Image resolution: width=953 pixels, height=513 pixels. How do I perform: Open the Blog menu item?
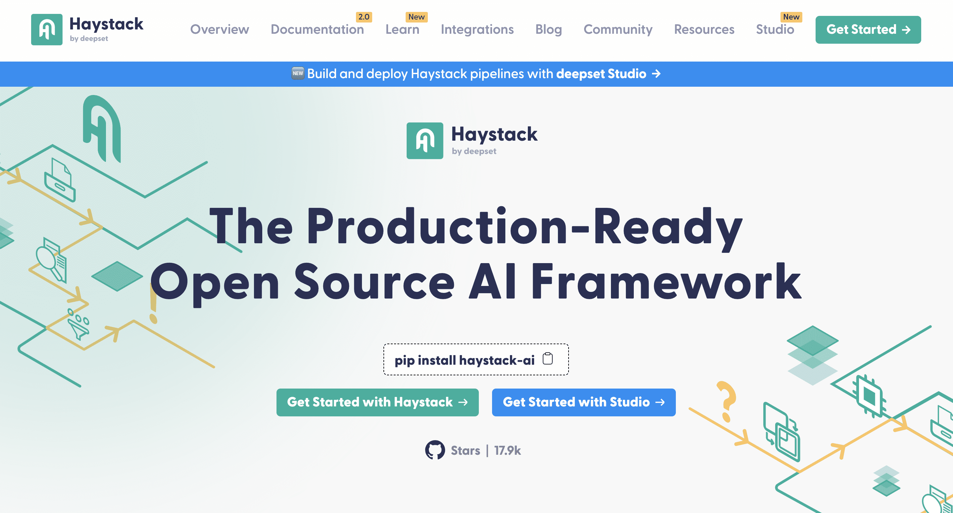pyautogui.click(x=548, y=29)
